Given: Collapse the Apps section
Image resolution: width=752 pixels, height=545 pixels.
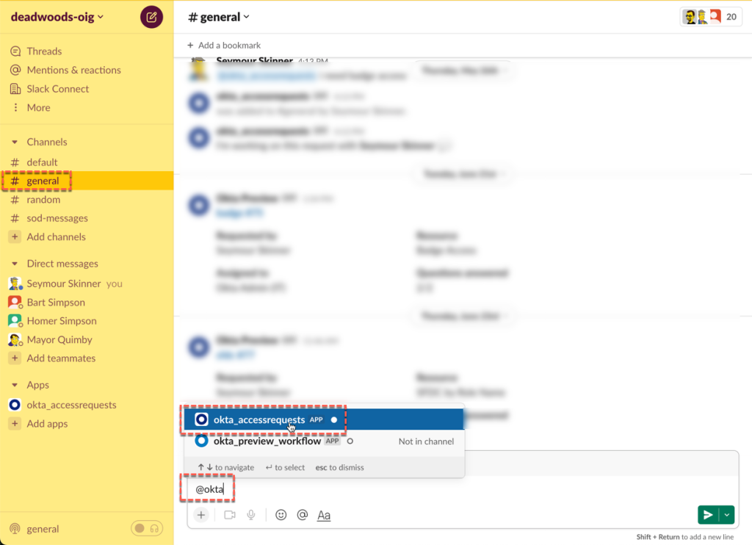Looking at the screenshot, I should [x=15, y=385].
